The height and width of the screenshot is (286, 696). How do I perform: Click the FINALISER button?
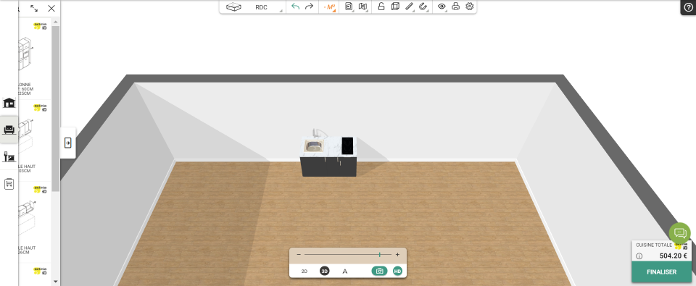661,272
